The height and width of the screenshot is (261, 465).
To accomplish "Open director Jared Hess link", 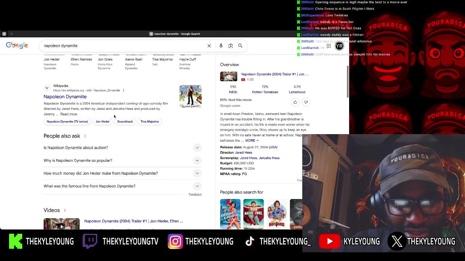I will tap(243, 153).
